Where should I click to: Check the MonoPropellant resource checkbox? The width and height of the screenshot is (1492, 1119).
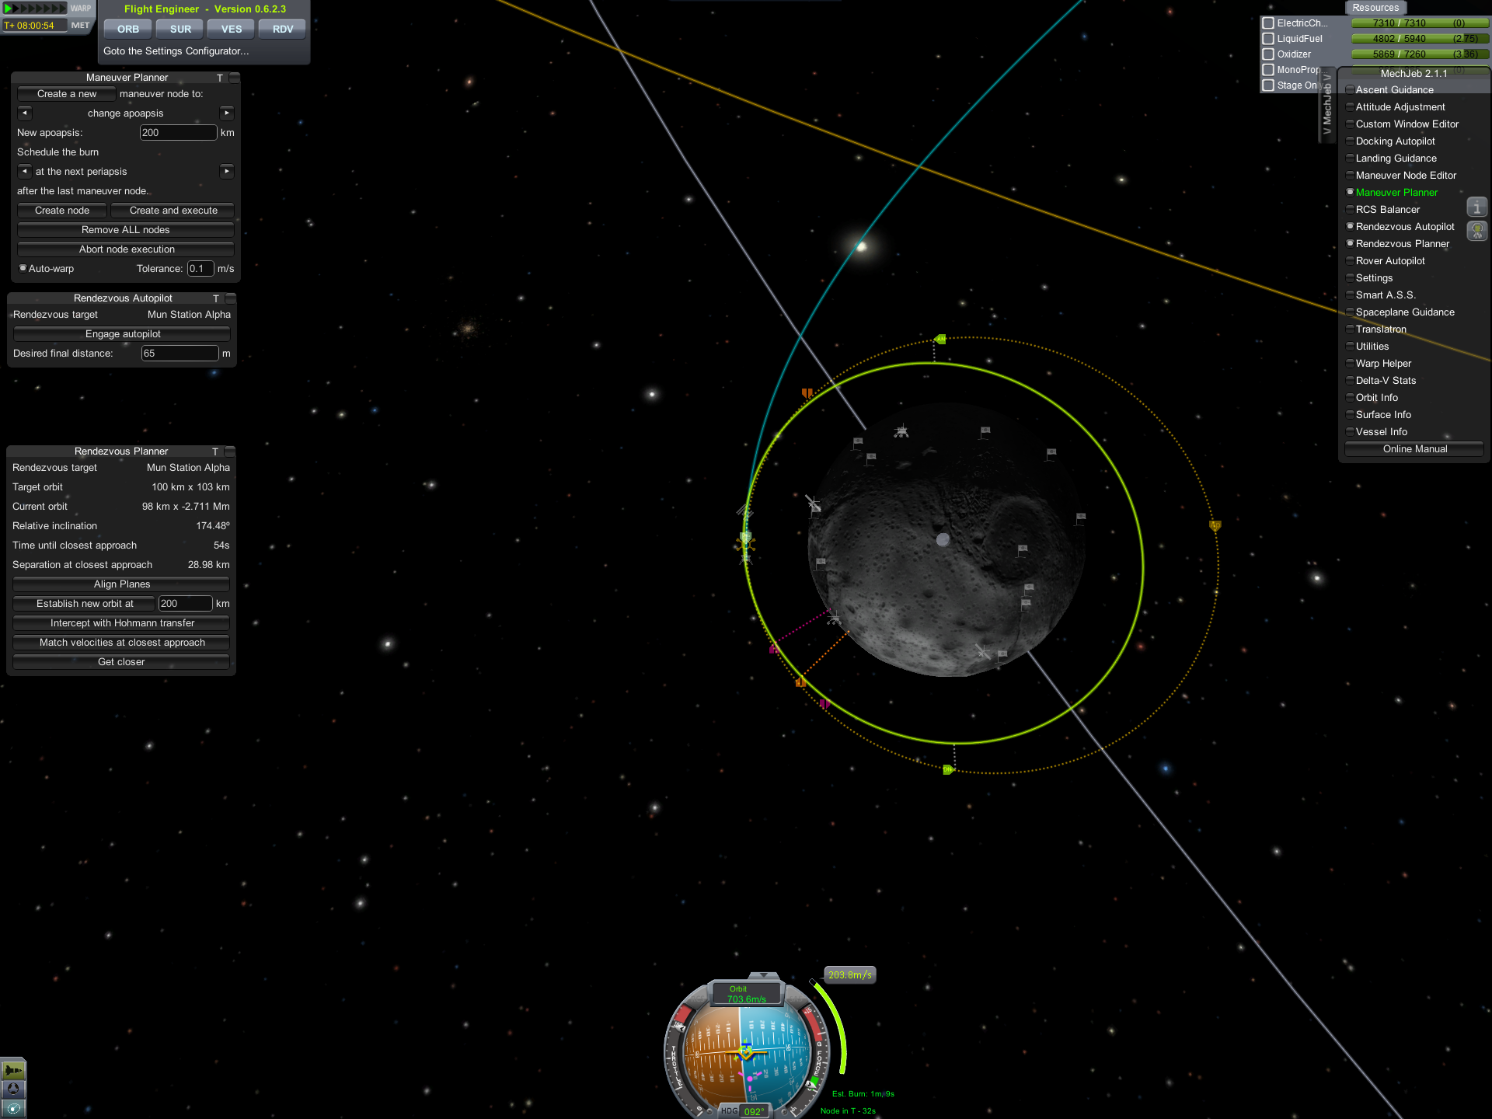click(x=1268, y=70)
